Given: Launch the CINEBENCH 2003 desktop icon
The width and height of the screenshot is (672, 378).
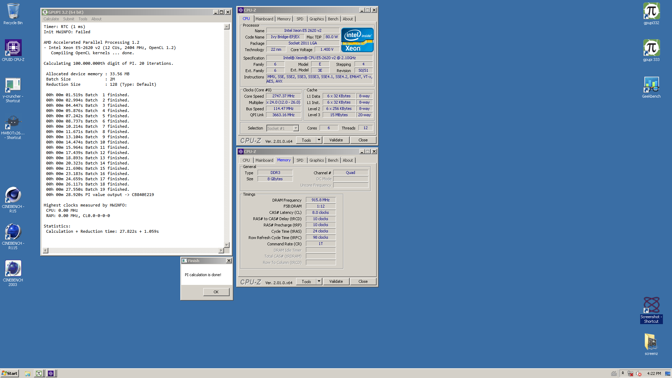Looking at the screenshot, I should pos(13,273).
